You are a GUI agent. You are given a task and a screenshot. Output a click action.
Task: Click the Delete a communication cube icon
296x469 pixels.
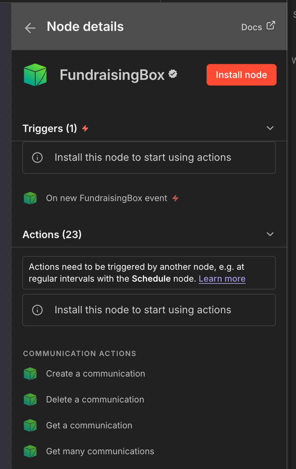click(30, 400)
